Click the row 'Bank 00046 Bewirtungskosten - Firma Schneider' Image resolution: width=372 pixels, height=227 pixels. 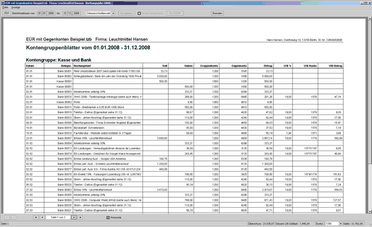tap(184, 123)
